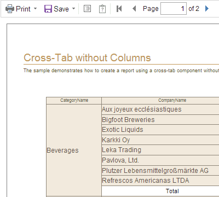Expand the Save dropdown arrow
219x197 pixels.
click(73, 9)
